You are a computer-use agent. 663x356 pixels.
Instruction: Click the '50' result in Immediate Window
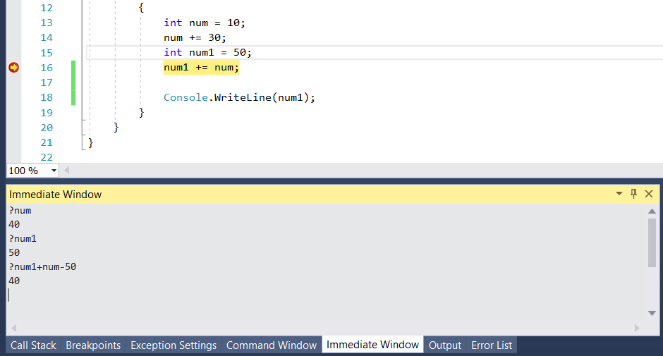[14, 253]
